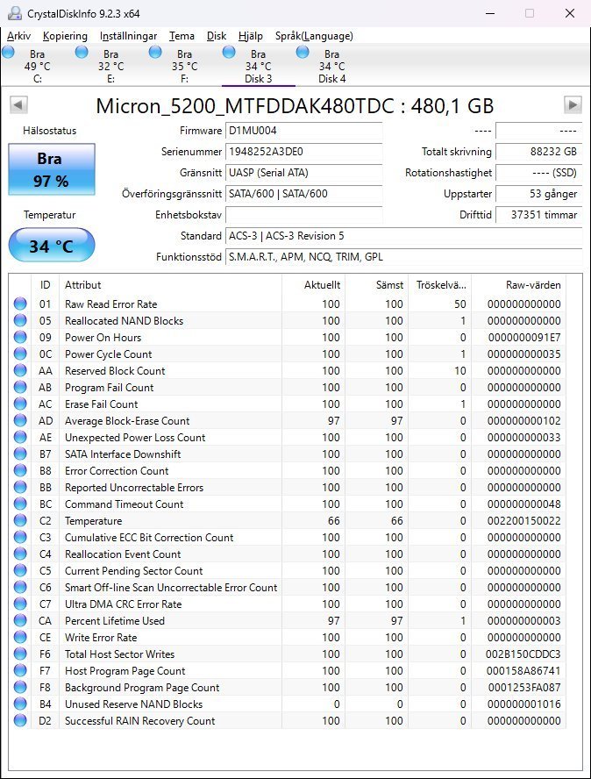Click the Bra 97 % health status button
Screen dimensions: 591x779
point(51,170)
